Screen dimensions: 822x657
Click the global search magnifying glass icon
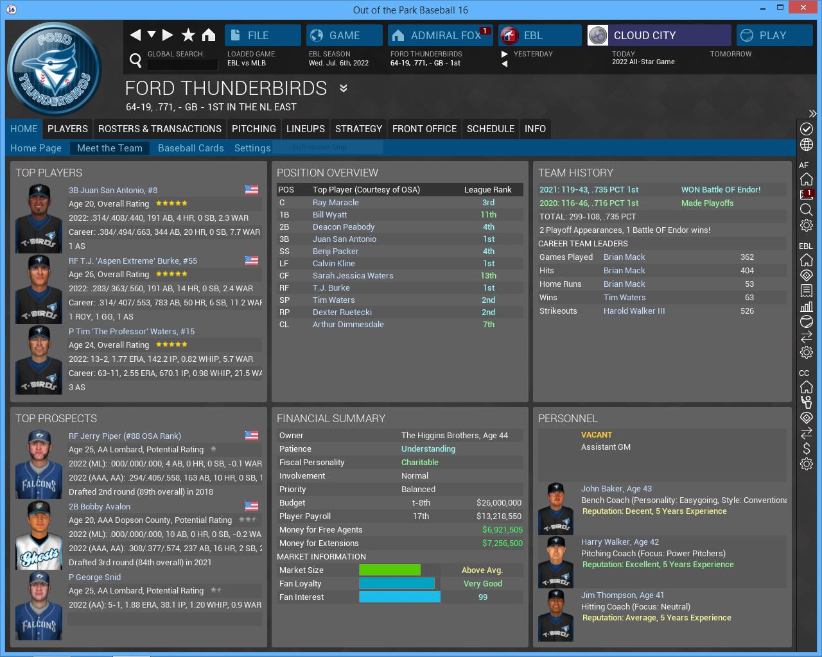click(x=136, y=60)
